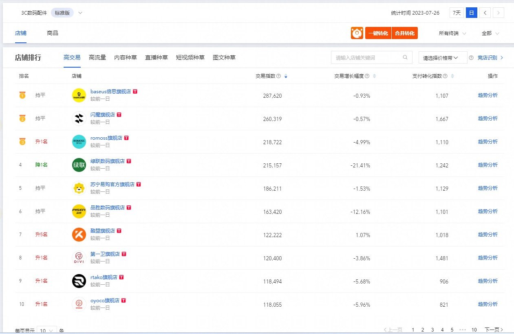This screenshot has width=514, height=334.
Task: Click the -21.41% growth value
Action: (360, 165)
